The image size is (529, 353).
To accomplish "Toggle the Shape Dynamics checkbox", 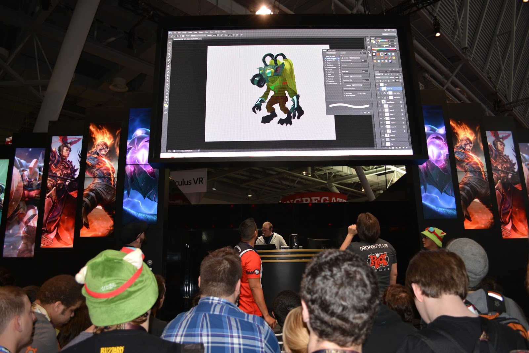I will pos(326,58).
